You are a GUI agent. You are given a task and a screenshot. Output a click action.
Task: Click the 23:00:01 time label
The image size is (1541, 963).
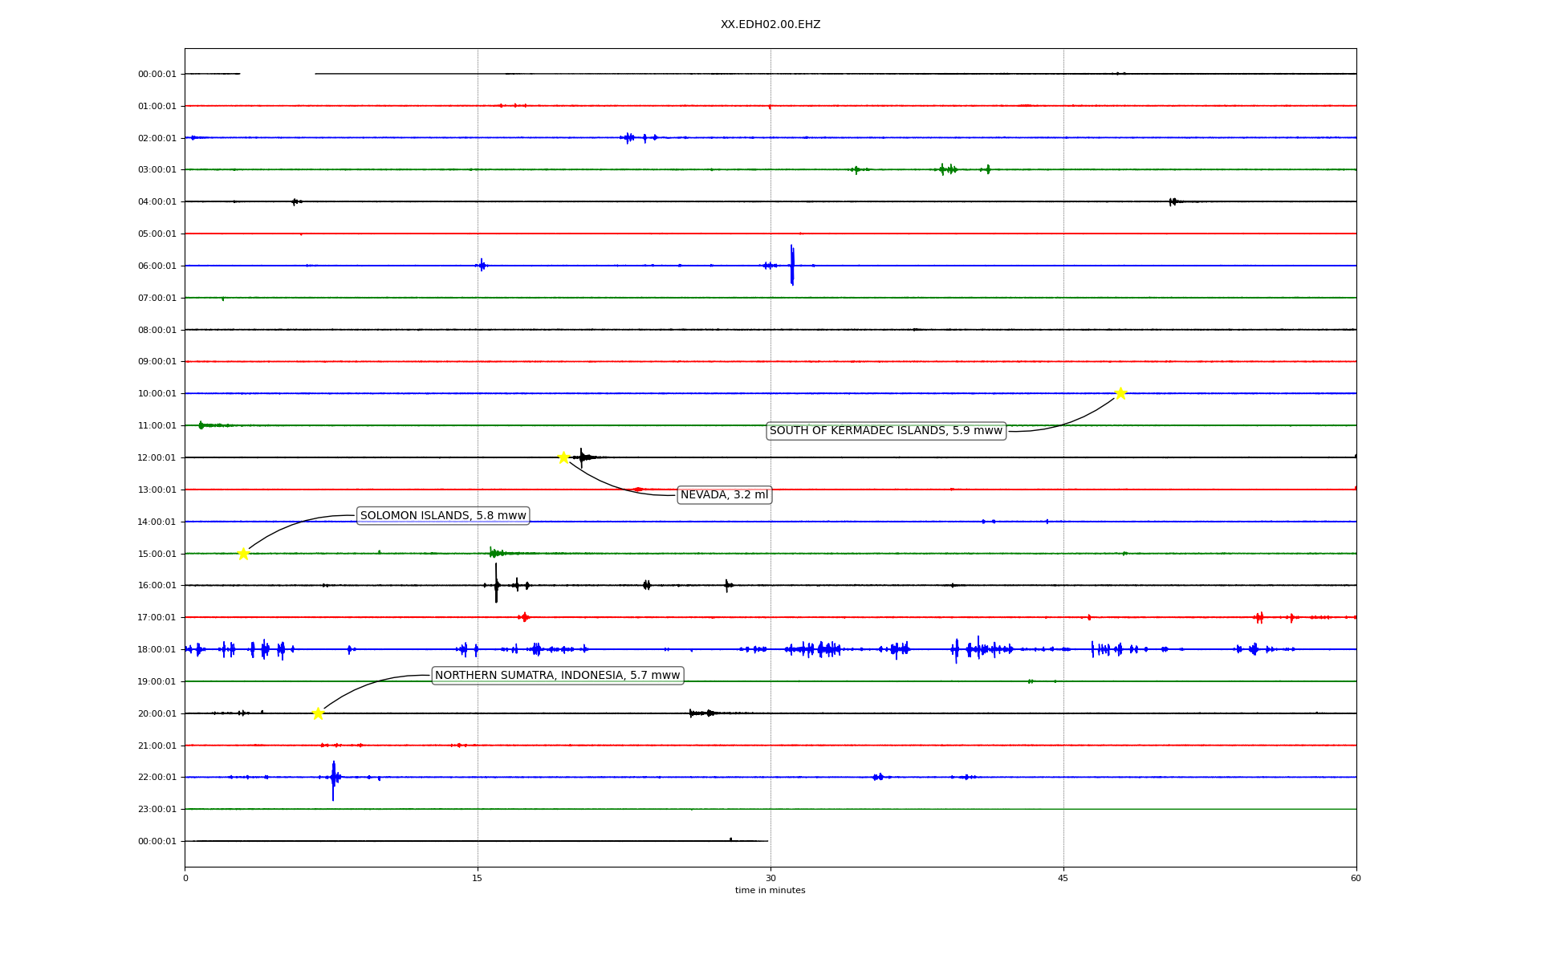click(157, 809)
